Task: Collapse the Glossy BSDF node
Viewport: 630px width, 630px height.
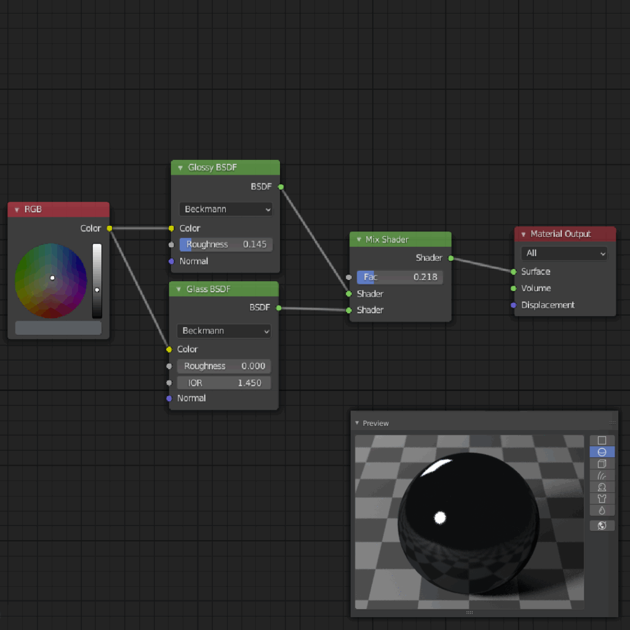Action: click(x=179, y=167)
